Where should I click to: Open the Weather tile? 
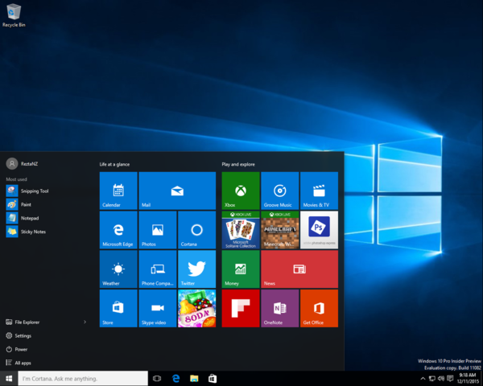(118, 269)
